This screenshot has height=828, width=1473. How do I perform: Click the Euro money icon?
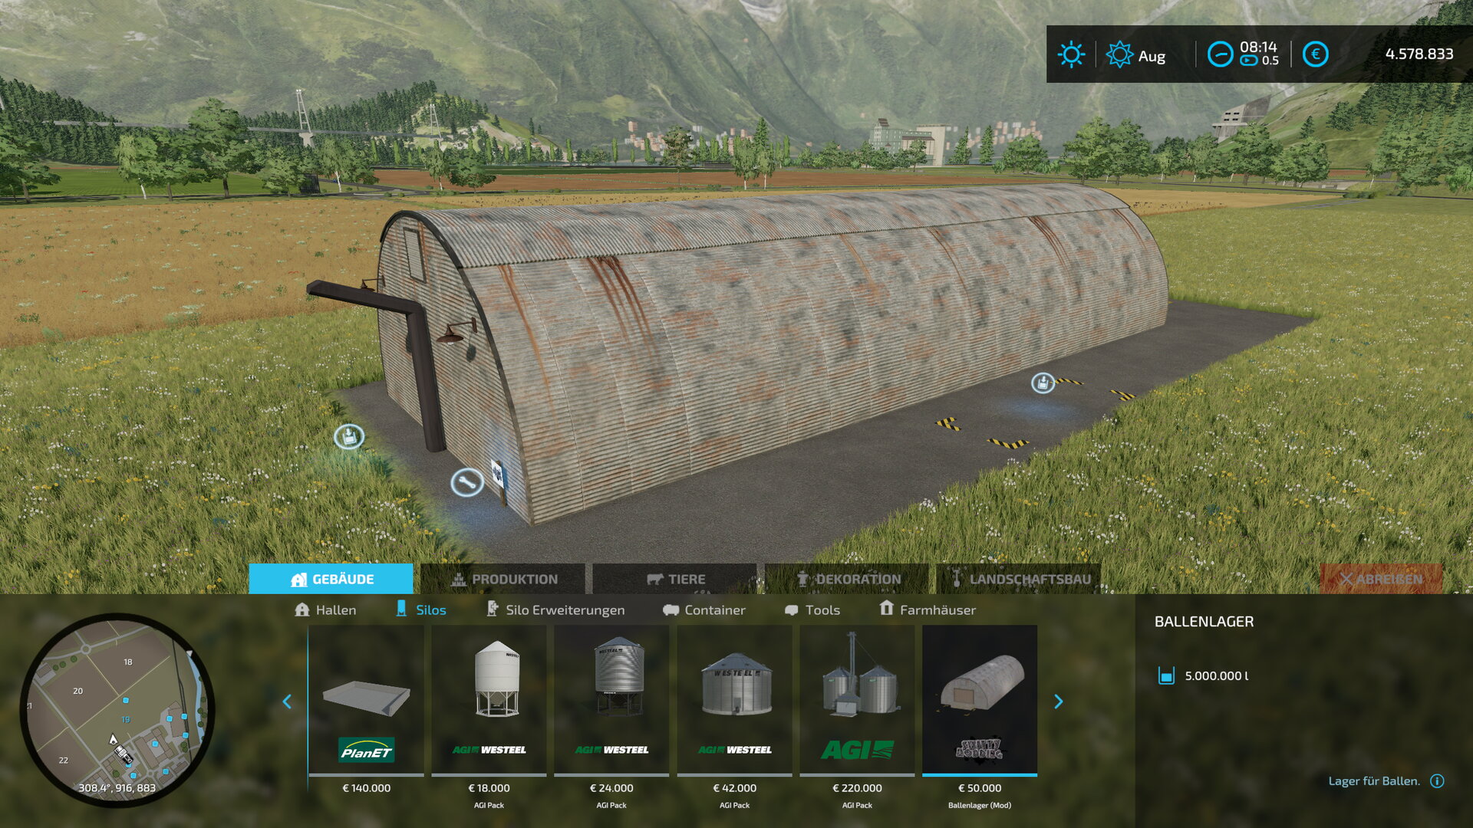coord(1315,54)
